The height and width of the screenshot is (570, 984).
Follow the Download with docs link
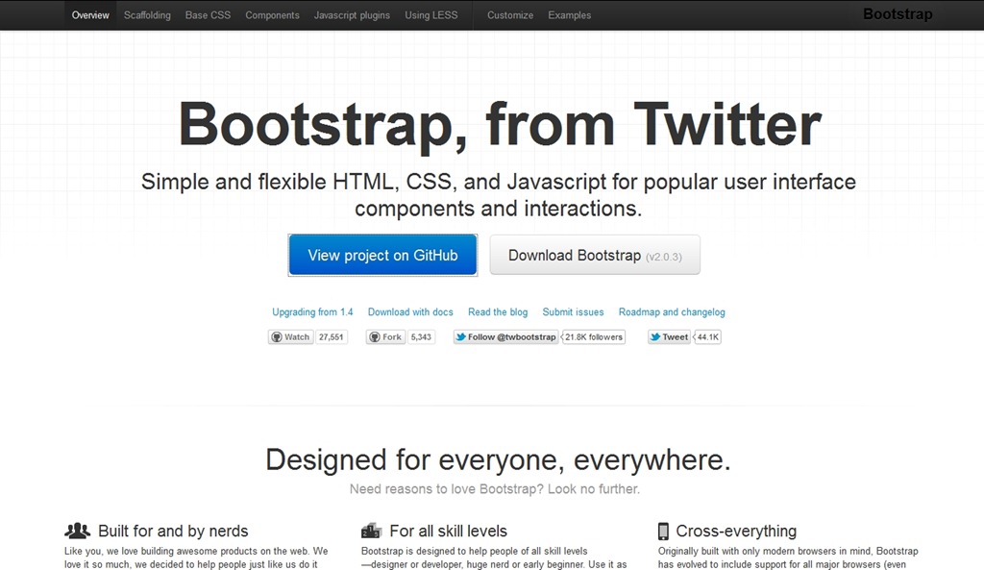tap(410, 312)
